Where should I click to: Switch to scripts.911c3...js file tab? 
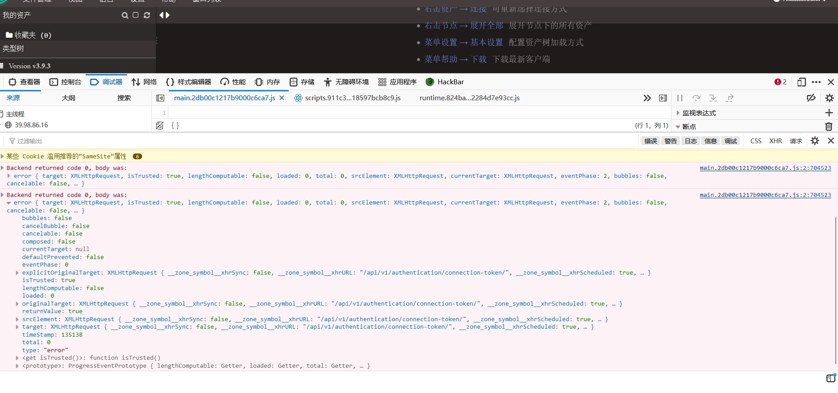(x=347, y=98)
